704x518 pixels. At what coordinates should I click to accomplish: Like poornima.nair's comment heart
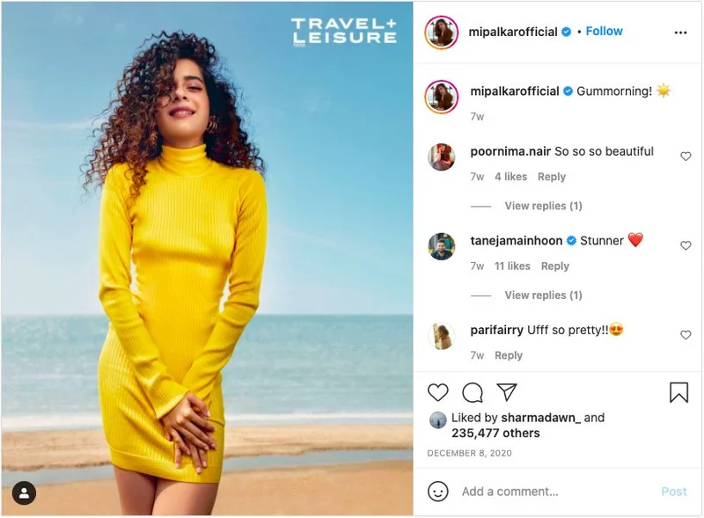coord(686,157)
